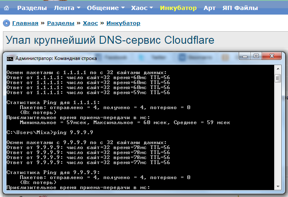Image resolution: width=288 pixels, height=197 pixels.
Task: Click the line 'Статистика Ping для 1.1.1.1:'
Action: 53,102
